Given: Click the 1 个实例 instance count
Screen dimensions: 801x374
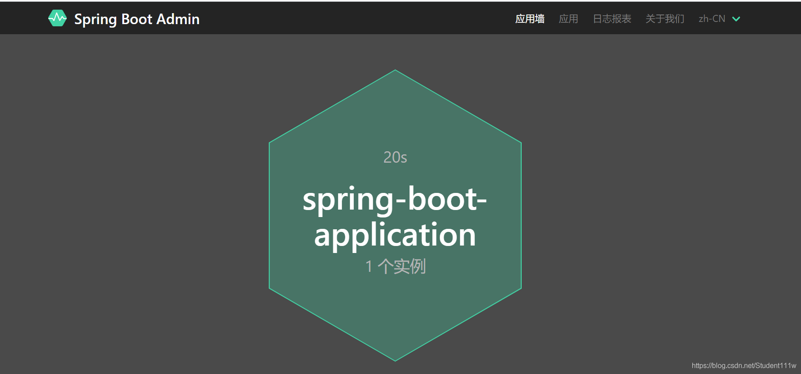Looking at the screenshot, I should 395,266.
